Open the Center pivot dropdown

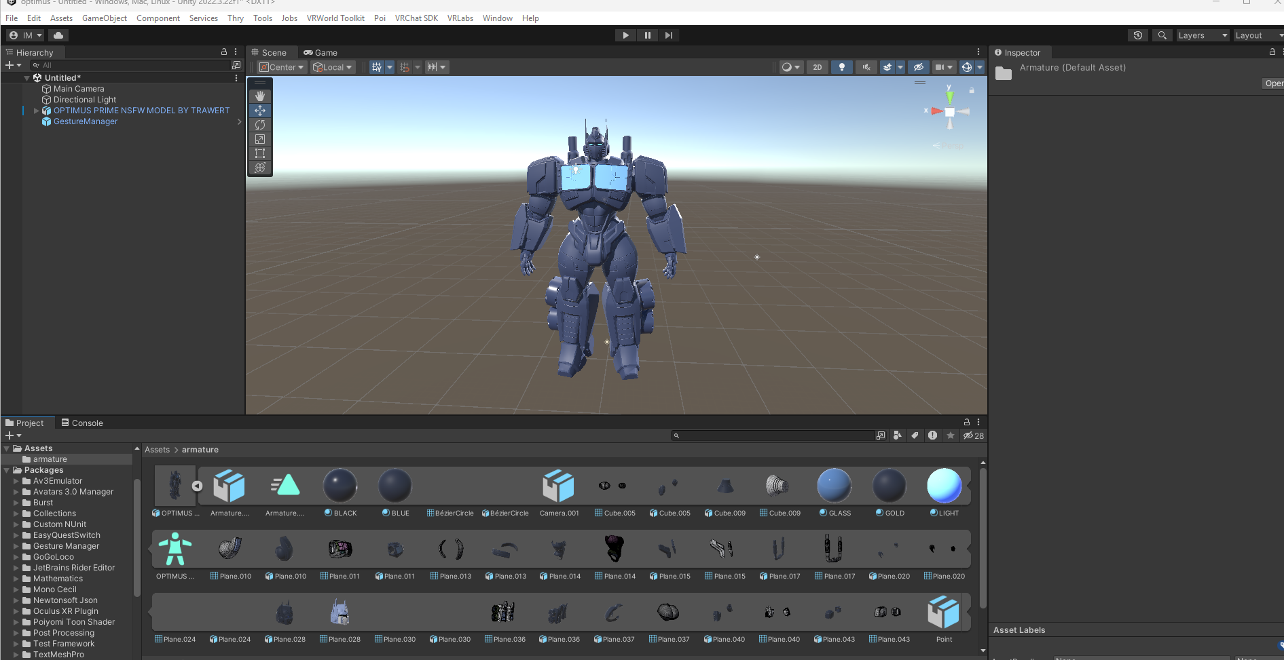coord(281,67)
